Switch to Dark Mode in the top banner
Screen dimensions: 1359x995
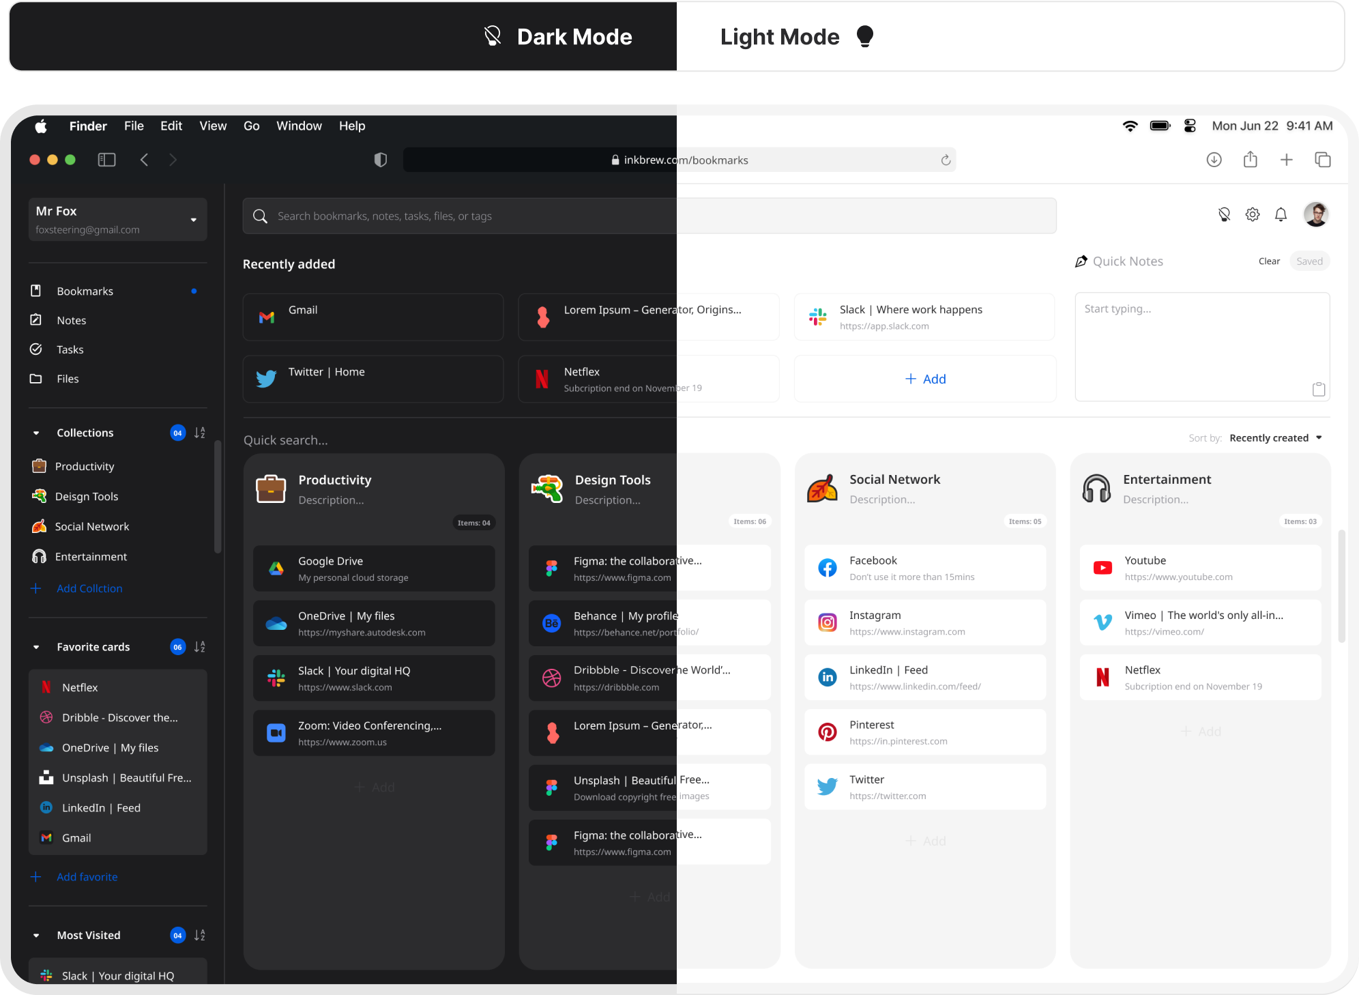(x=557, y=37)
